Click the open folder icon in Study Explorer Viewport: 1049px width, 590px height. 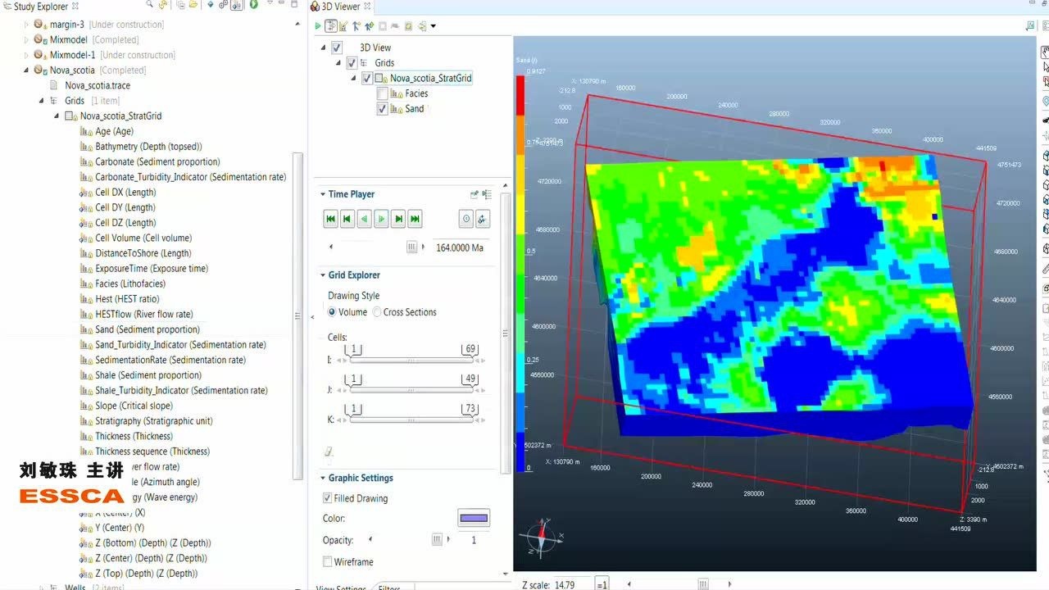point(193,5)
